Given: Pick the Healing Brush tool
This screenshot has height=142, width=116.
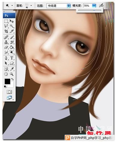Looking at the screenshot, I should pos(6,37).
